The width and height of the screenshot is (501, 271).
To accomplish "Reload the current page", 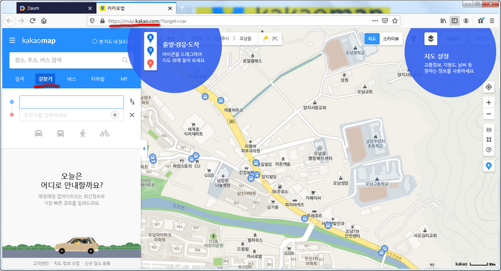I will (x=32, y=21).
